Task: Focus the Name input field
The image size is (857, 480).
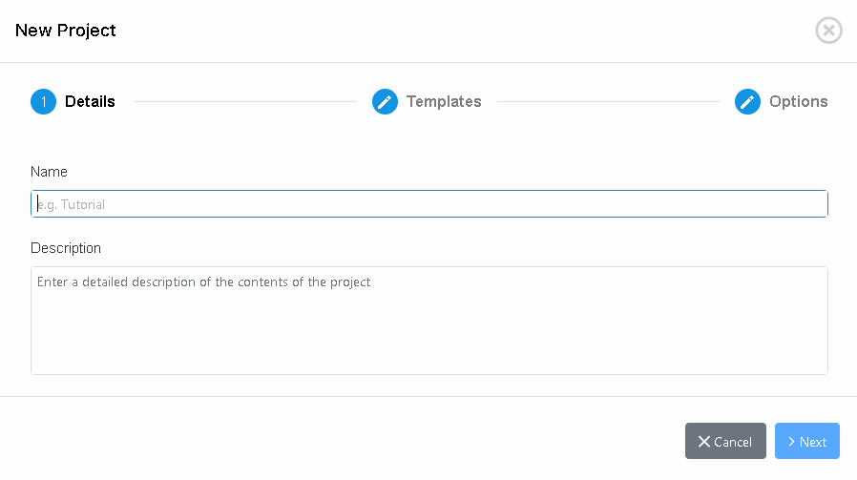Action: click(x=429, y=204)
